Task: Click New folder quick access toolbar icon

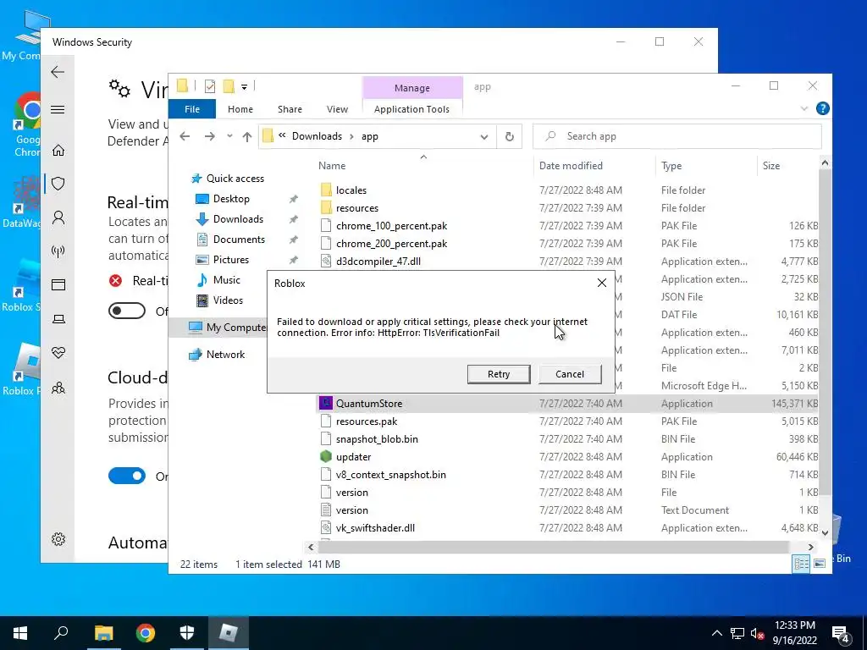Action: click(x=229, y=86)
